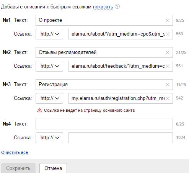This screenshot has width=189, height=173.
Task: Click the 'показать' descriptions link
Action: click(103, 7)
